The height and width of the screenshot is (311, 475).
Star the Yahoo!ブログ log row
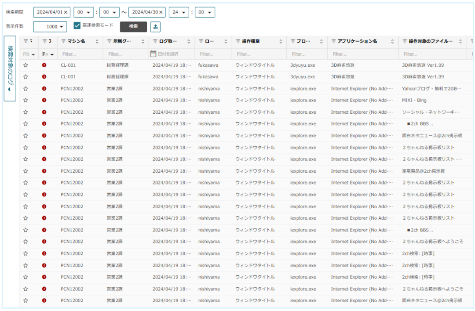click(x=26, y=89)
